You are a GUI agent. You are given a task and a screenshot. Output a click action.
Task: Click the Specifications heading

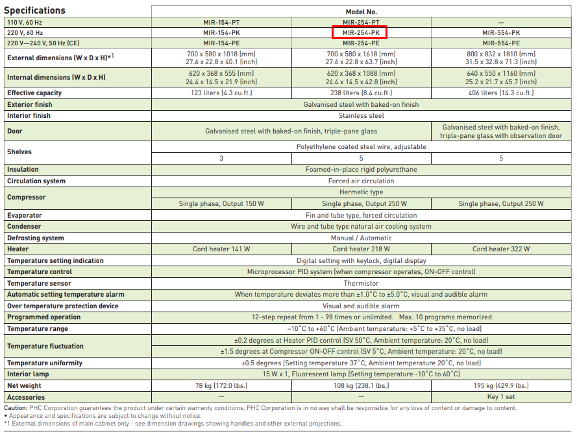pos(34,10)
